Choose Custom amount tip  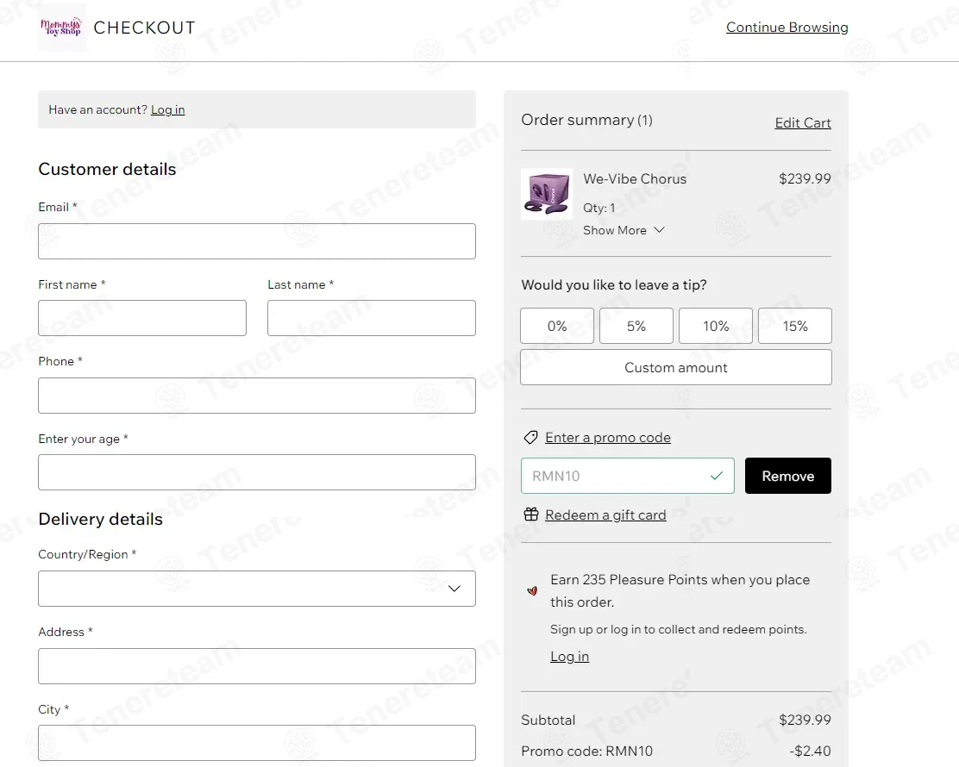[676, 367]
